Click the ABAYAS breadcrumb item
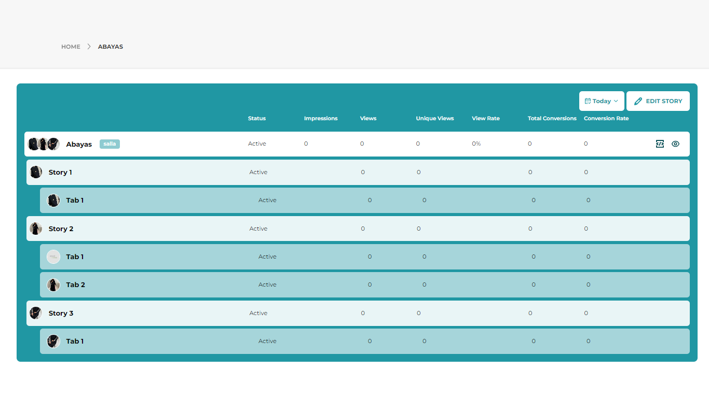This screenshot has width=709, height=398. [111, 47]
